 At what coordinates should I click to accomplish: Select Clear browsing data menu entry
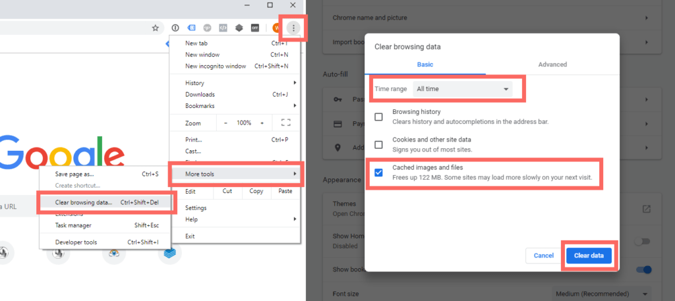(84, 202)
